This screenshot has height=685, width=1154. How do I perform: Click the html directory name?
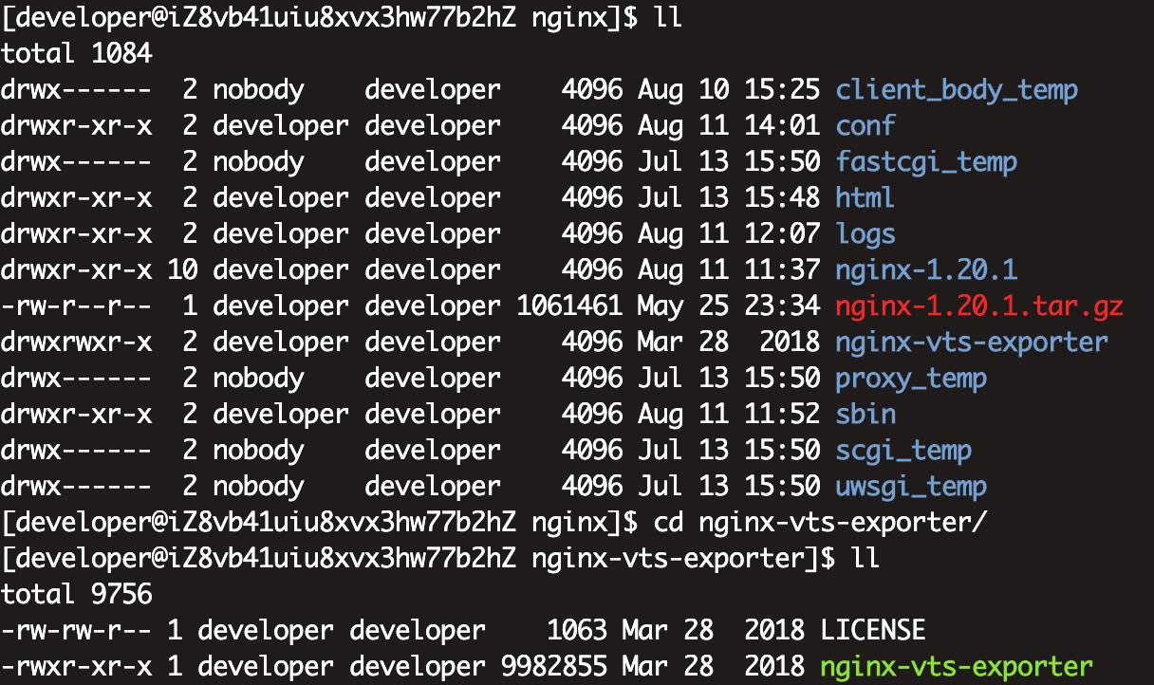(865, 197)
